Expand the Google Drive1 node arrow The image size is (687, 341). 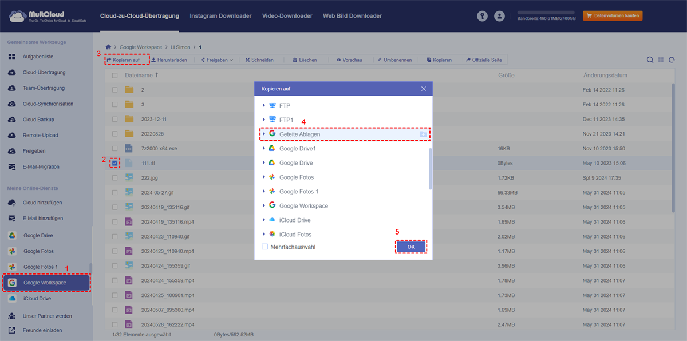click(x=263, y=148)
